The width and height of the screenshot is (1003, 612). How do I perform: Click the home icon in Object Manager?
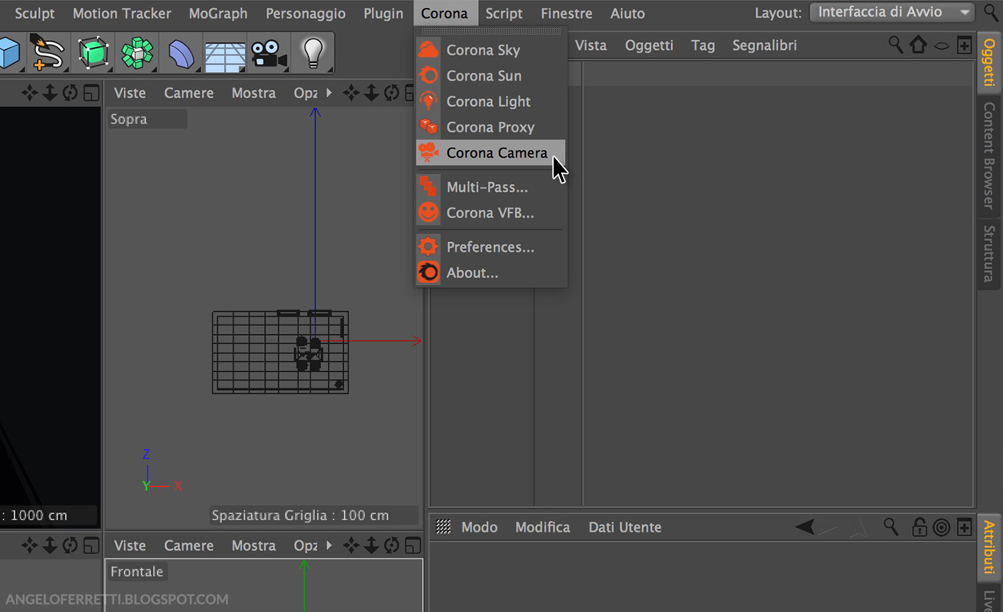[919, 45]
